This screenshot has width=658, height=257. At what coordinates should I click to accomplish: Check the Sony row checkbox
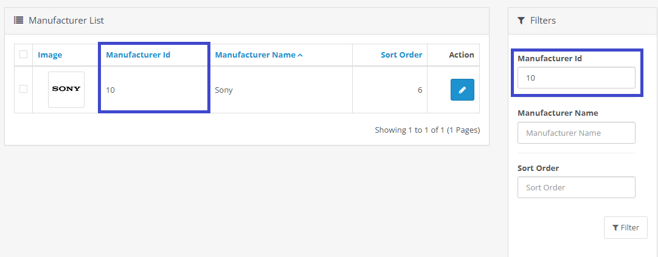click(24, 89)
